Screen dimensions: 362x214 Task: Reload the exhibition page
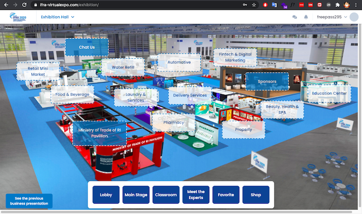[x=24, y=4]
